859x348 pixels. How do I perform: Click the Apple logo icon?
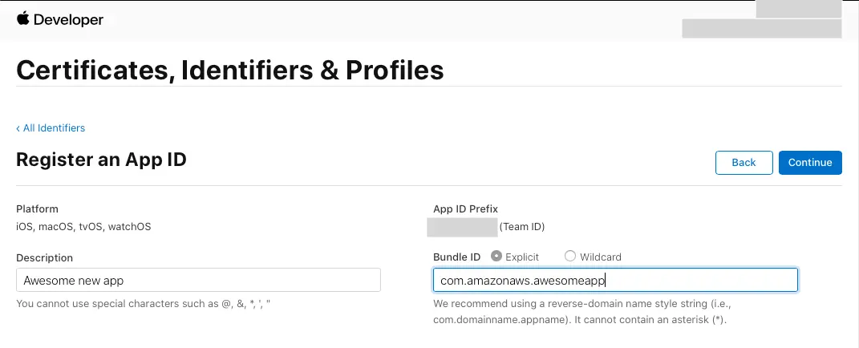tap(22, 18)
